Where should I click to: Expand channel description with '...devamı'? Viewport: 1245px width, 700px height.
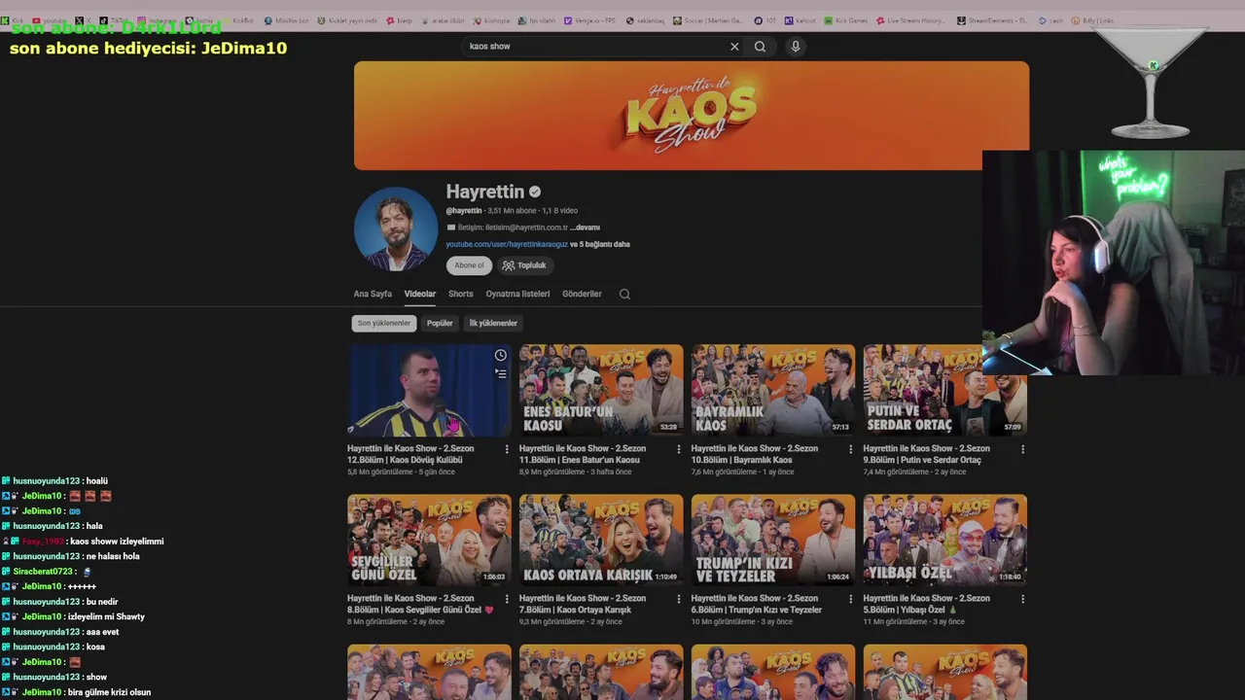(x=587, y=227)
